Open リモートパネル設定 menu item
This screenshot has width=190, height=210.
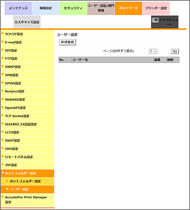(x=28, y=157)
